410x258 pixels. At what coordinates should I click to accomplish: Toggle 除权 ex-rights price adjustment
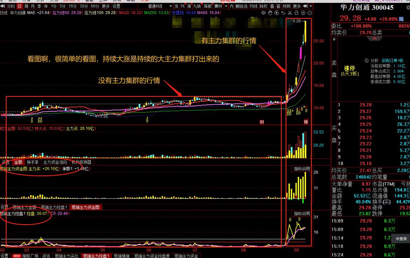click(263, 6)
